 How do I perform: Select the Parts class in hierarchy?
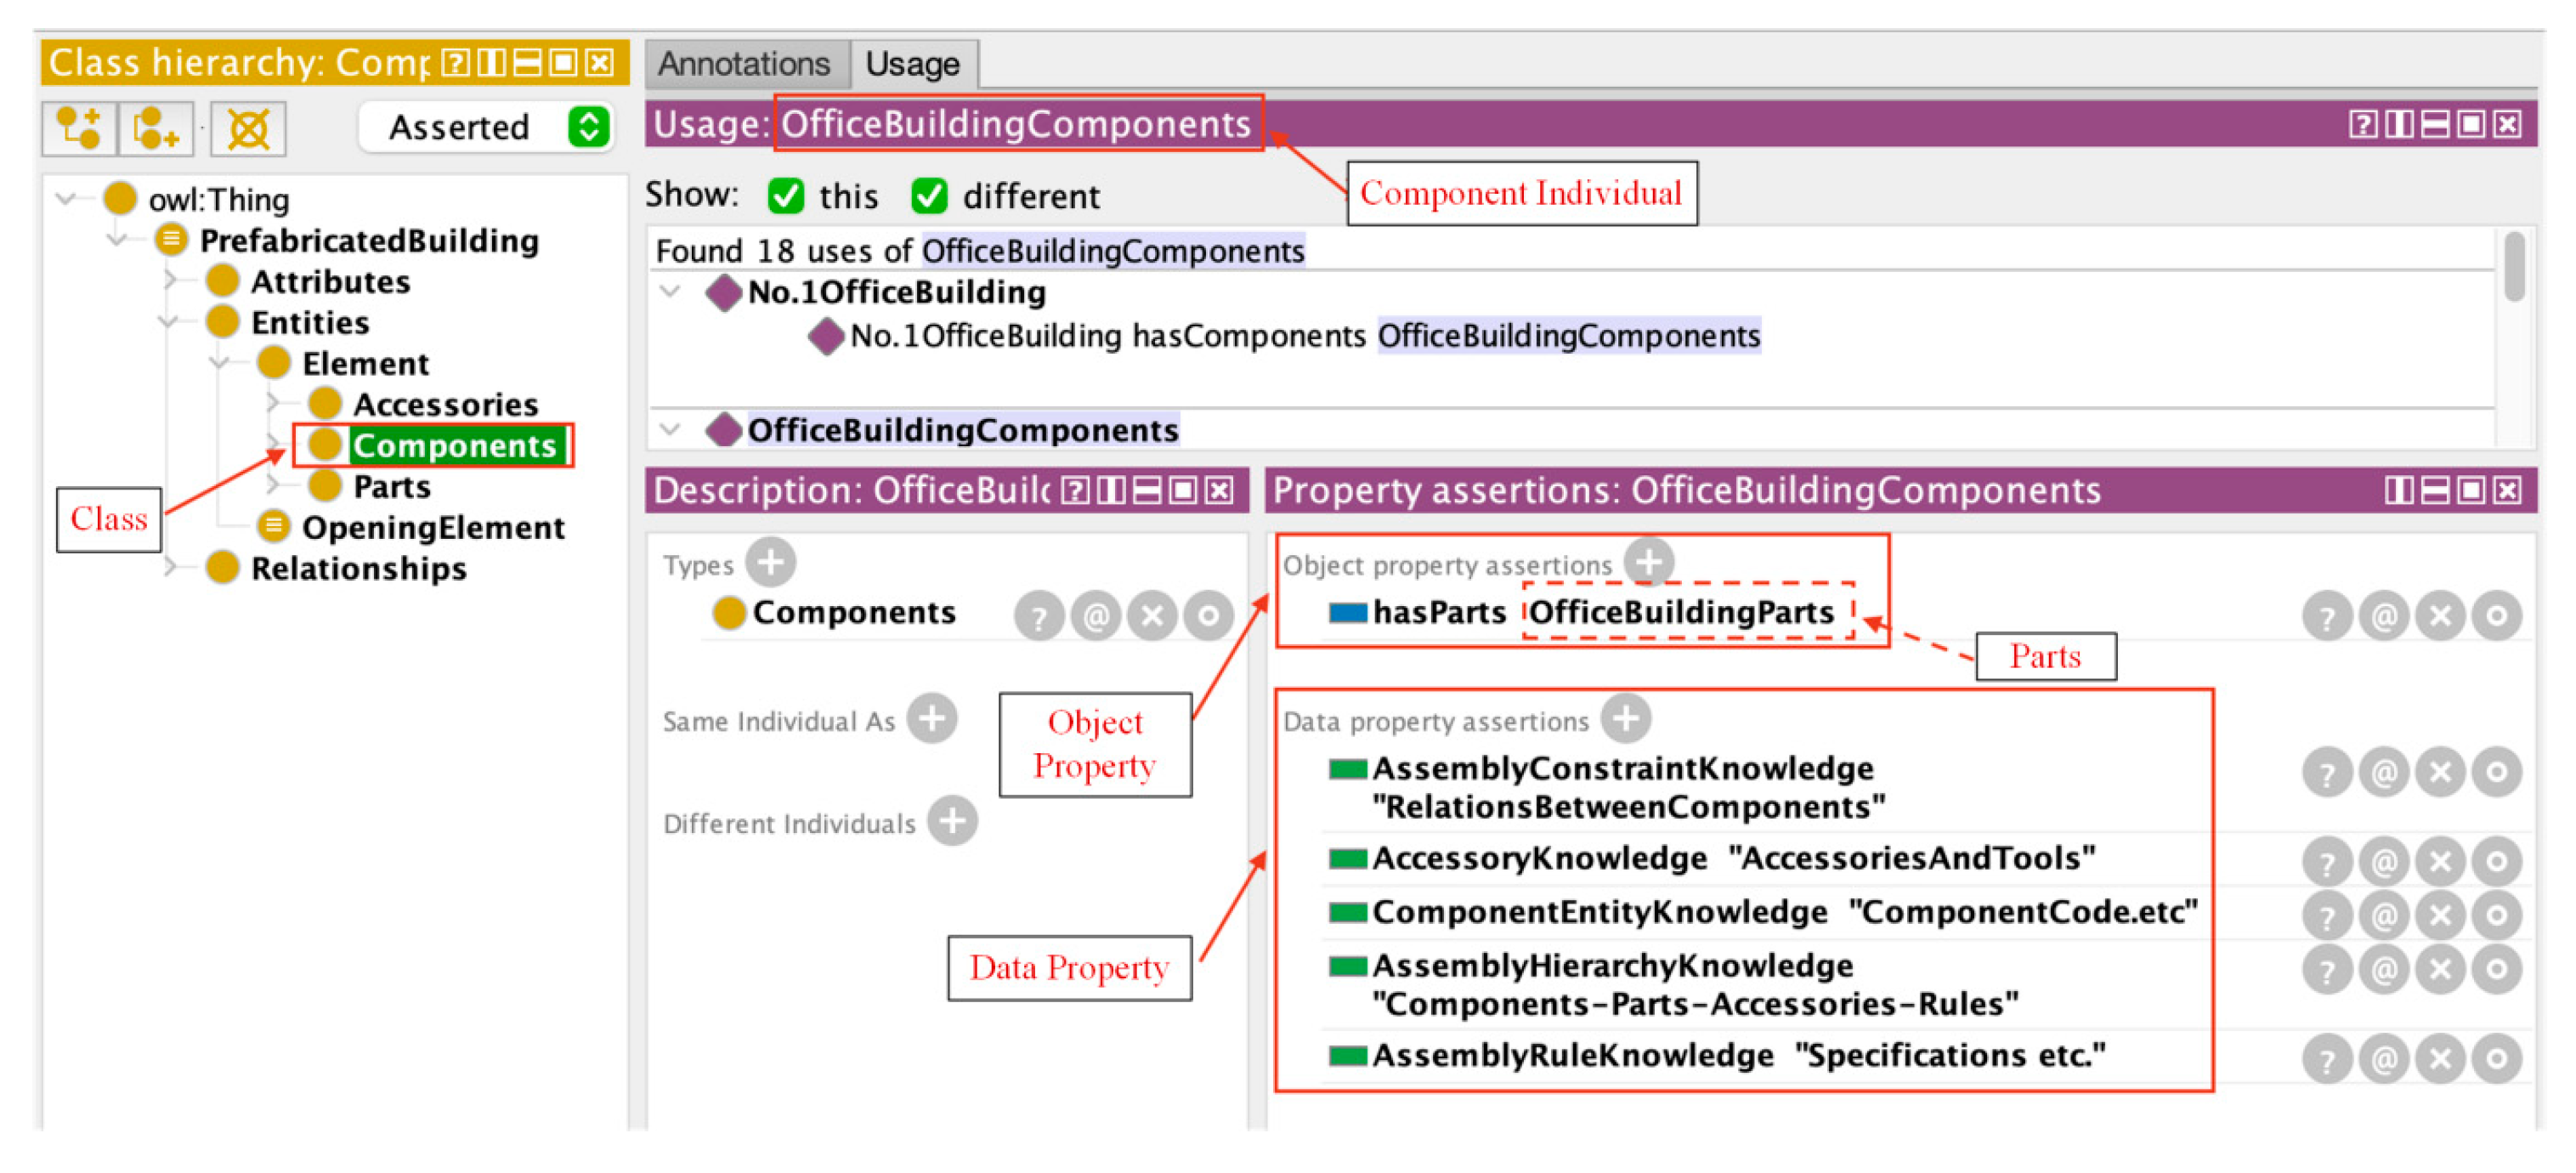pos(391,486)
